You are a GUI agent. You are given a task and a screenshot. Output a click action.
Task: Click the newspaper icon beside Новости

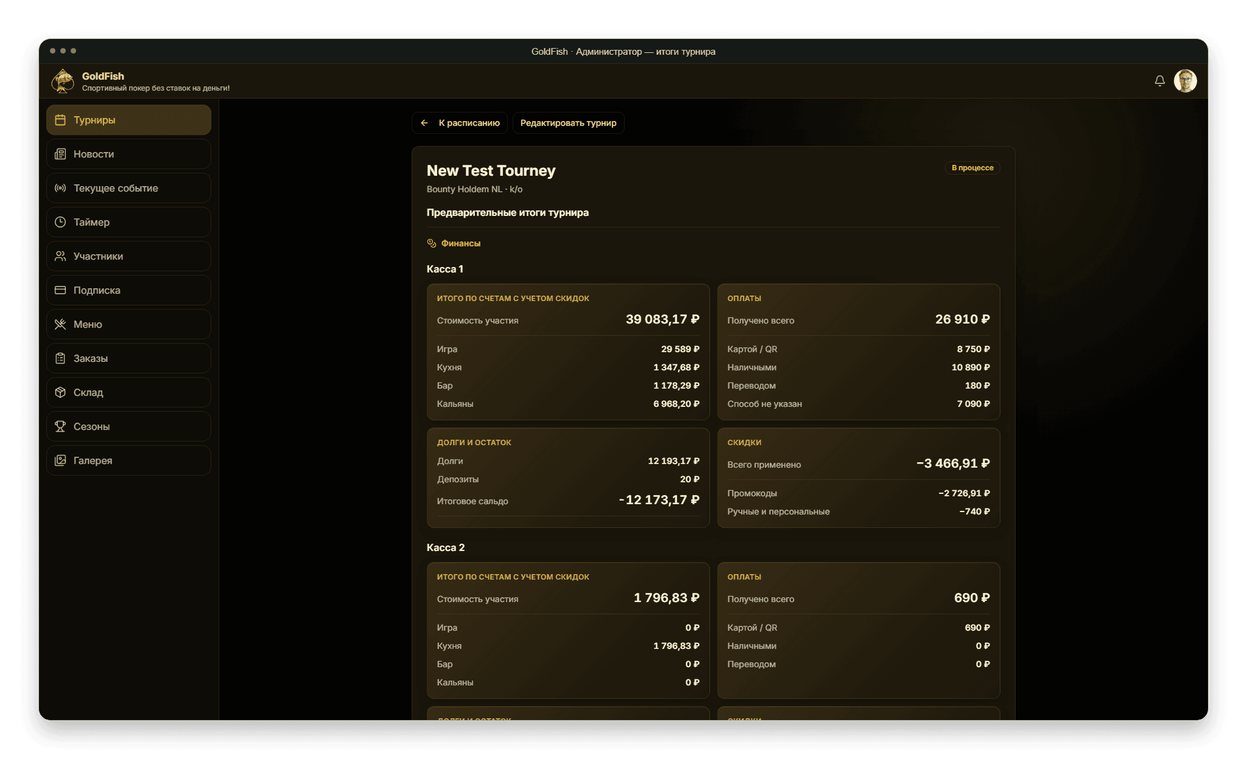tap(60, 154)
